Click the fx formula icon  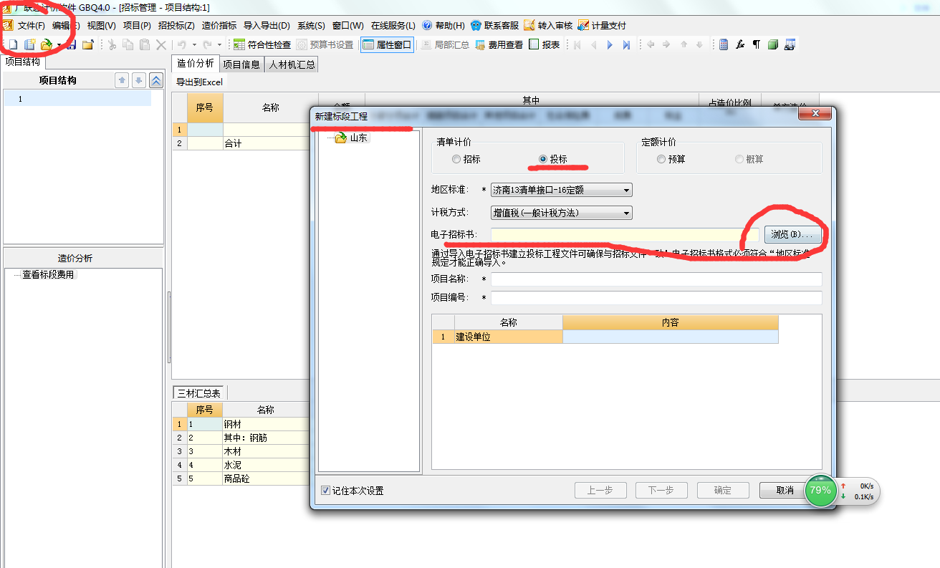740,45
